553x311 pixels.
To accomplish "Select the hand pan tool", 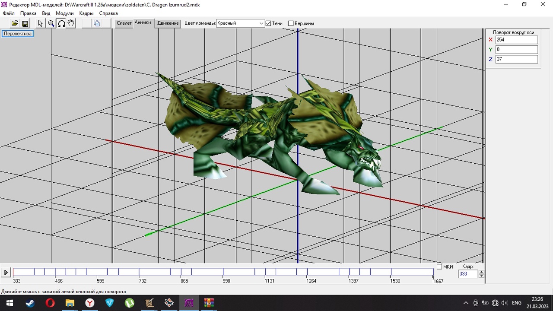I will [71, 23].
